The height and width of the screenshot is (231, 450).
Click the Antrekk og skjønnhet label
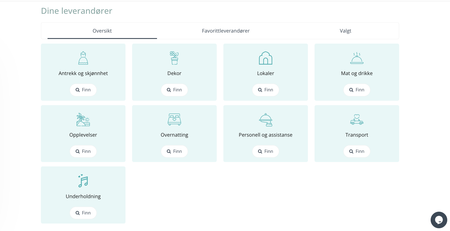click(x=83, y=73)
